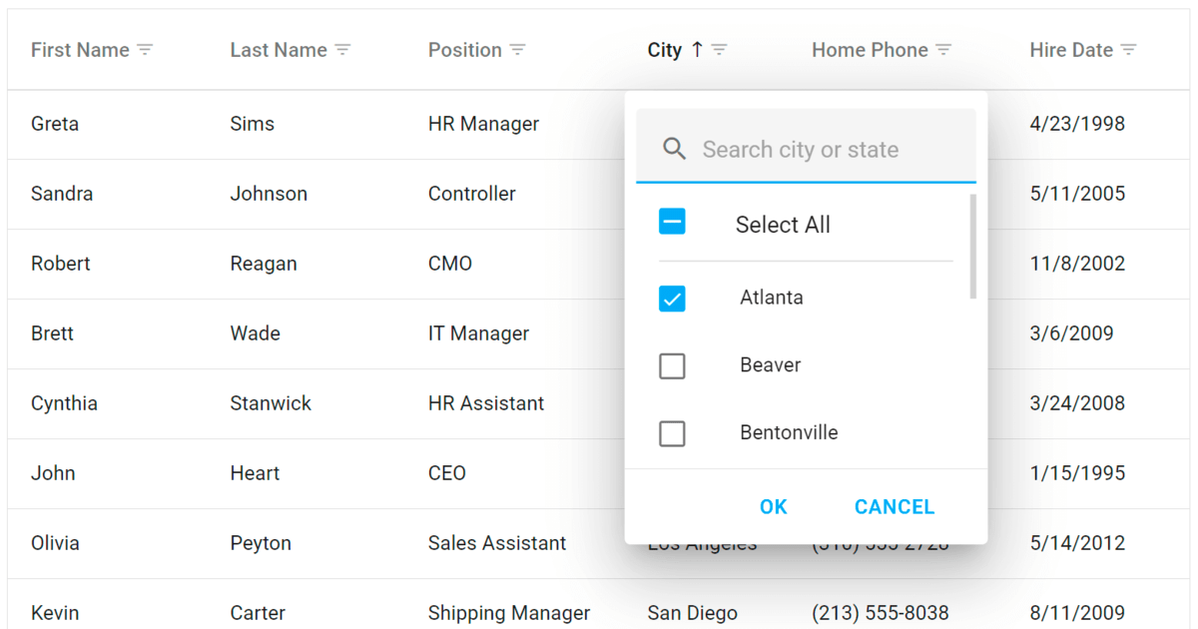The width and height of the screenshot is (1198, 629).
Task: Open filter icon for Home Phone column
Action: click(x=943, y=50)
